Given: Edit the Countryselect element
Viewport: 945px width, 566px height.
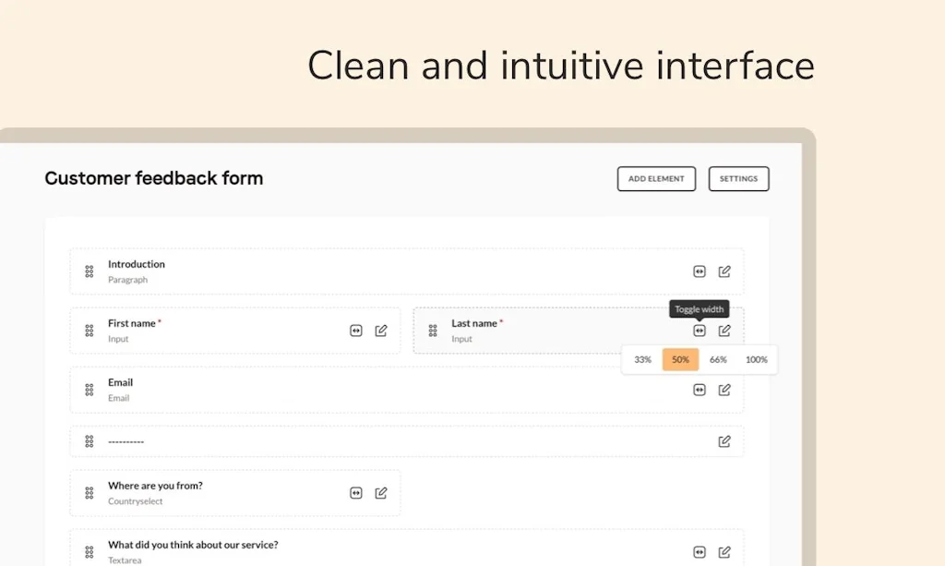Looking at the screenshot, I should tap(381, 492).
